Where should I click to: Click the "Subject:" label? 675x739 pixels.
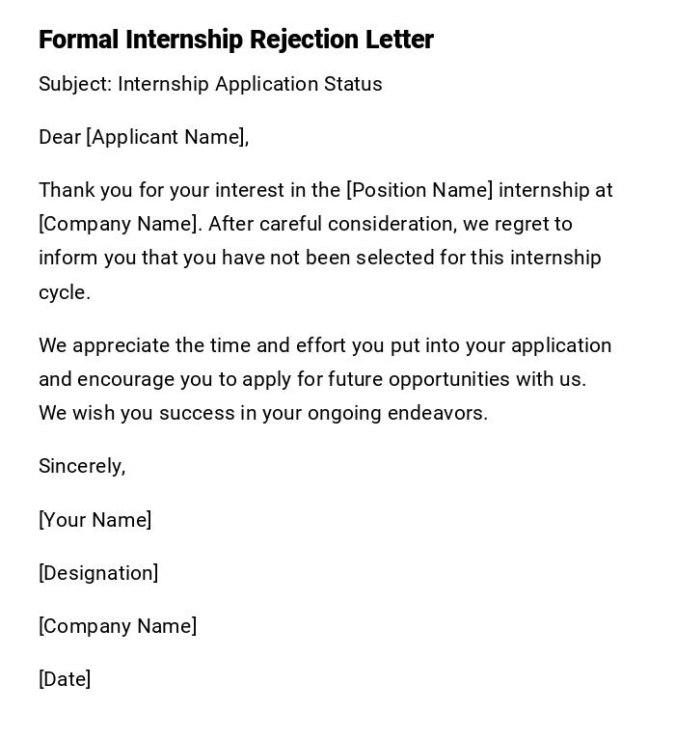pos(75,84)
